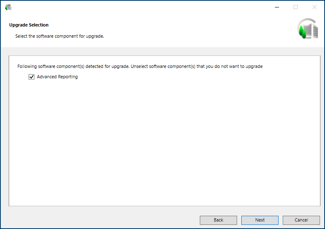Proceed with the Next button

(260, 220)
